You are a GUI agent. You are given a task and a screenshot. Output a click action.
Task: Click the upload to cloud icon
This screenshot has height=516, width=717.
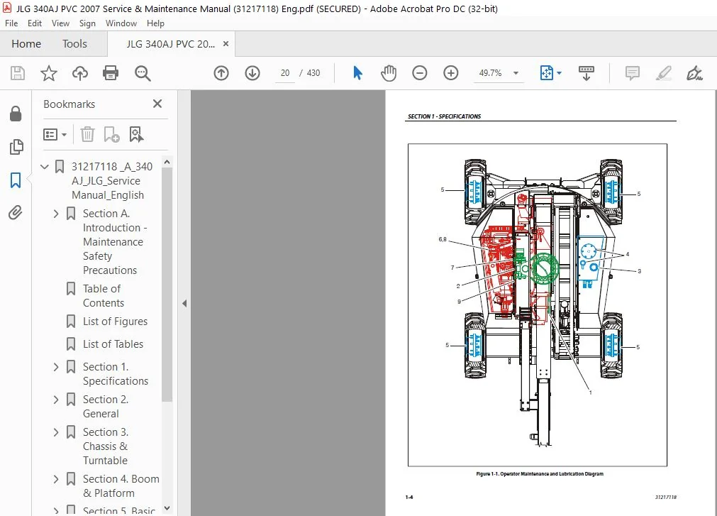80,73
